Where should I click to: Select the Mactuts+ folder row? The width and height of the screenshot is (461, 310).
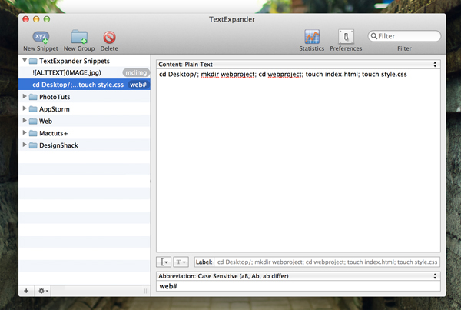(x=85, y=133)
